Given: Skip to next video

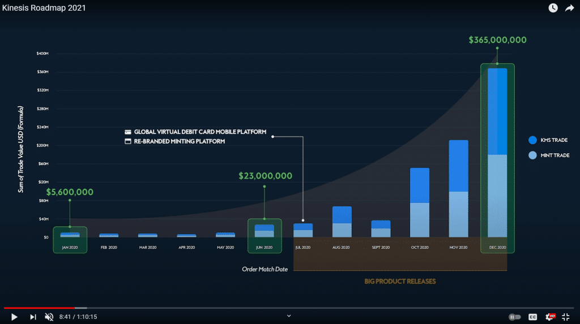Looking at the screenshot, I should pos(33,317).
